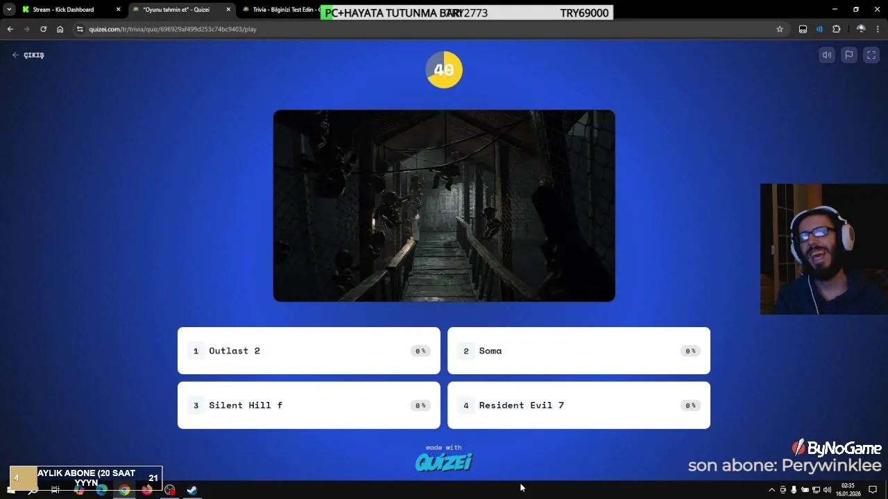The width and height of the screenshot is (888, 499).
Task: Open Firefox from the taskbar
Action: 147,490
